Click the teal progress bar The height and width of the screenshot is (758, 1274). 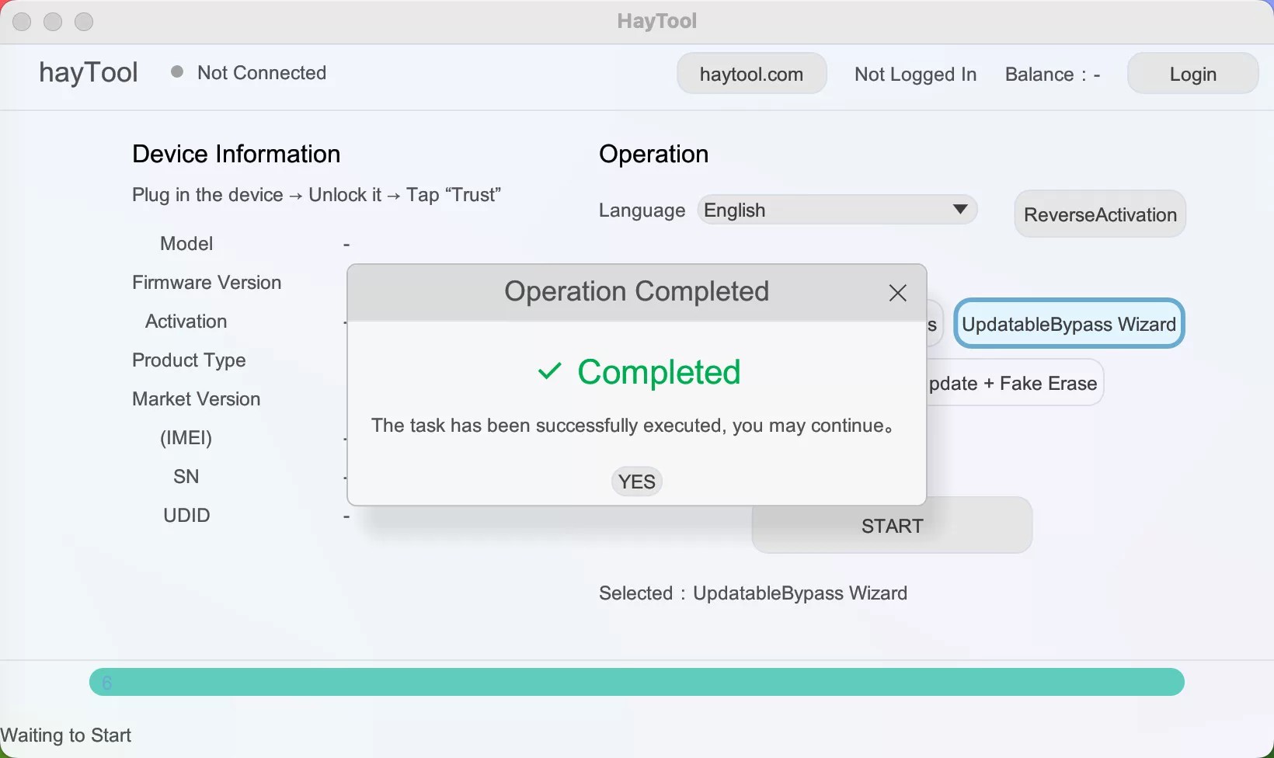pyautogui.click(x=636, y=682)
